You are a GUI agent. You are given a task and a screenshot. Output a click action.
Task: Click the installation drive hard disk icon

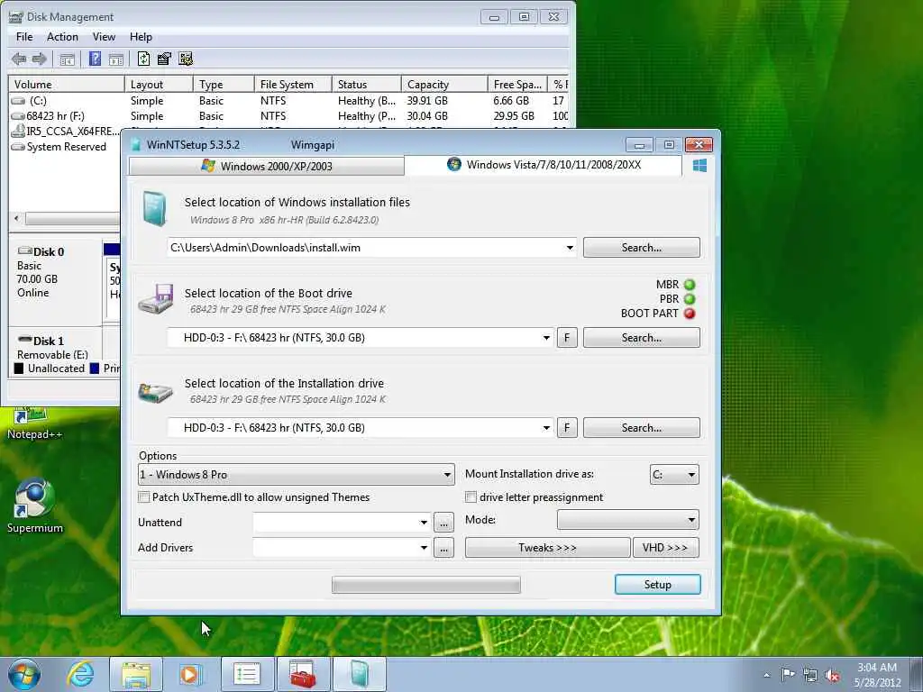pyautogui.click(x=155, y=393)
